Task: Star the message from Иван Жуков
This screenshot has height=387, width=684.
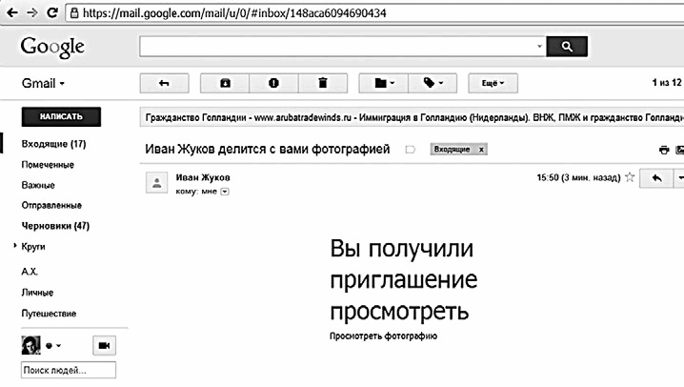Action: point(630,177)
